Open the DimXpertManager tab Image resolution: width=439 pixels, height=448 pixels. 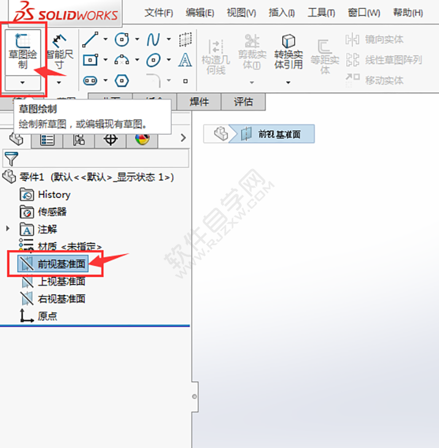[111, 140]
